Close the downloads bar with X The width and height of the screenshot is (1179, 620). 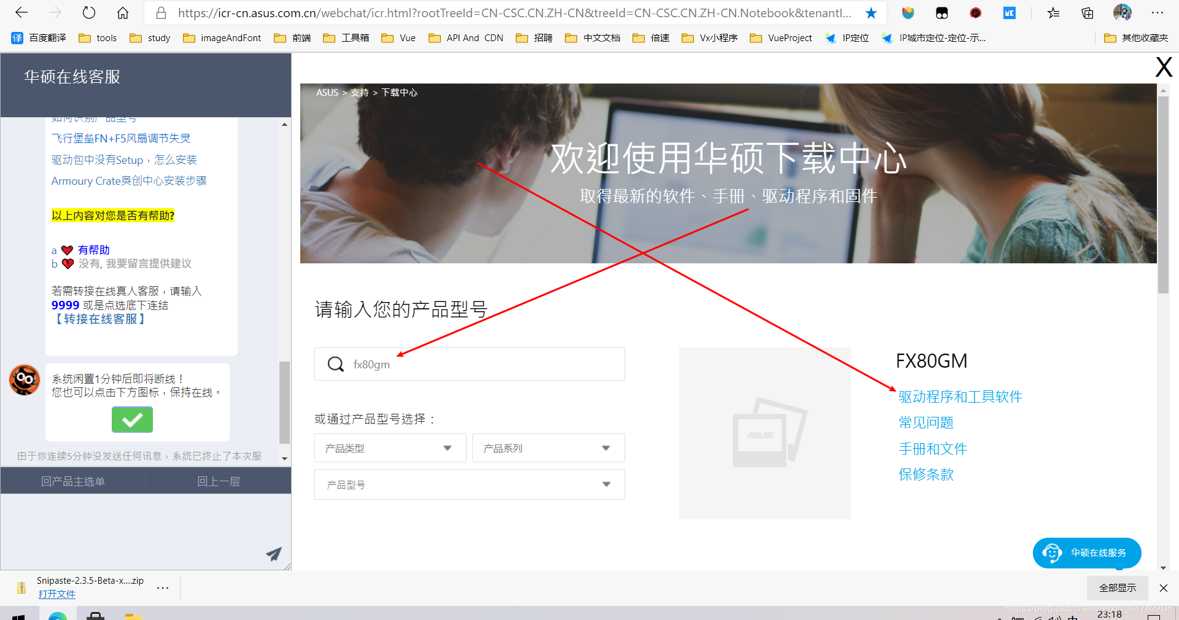[x=1163, y=588]
